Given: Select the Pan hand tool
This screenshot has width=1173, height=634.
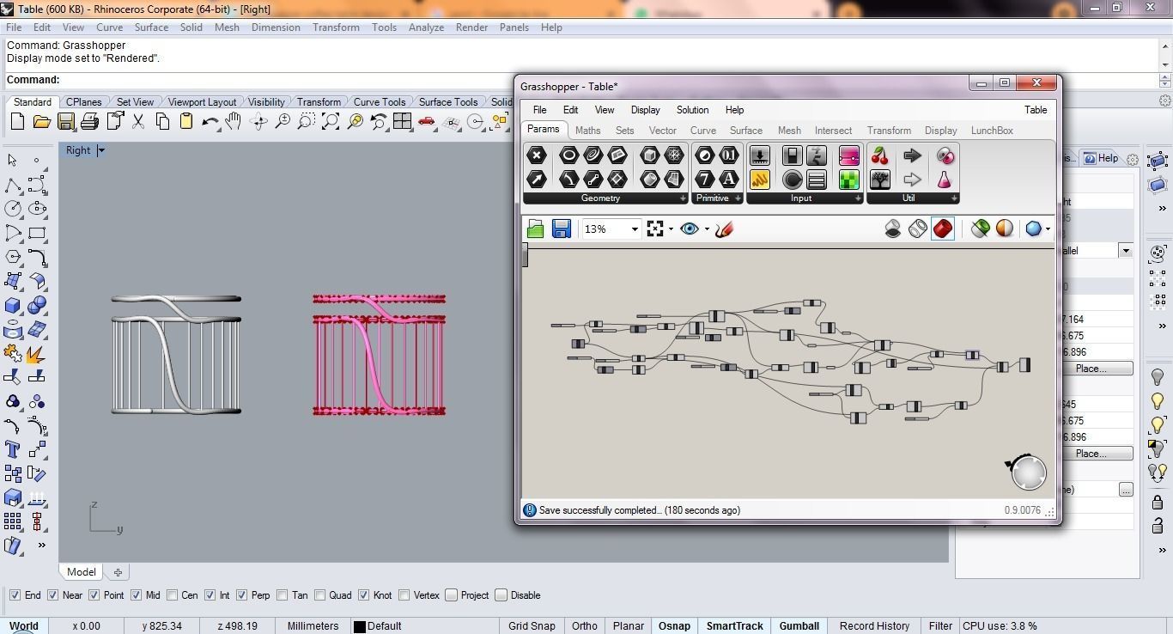Looking at the screenshot, I should [x=234, y=122].
